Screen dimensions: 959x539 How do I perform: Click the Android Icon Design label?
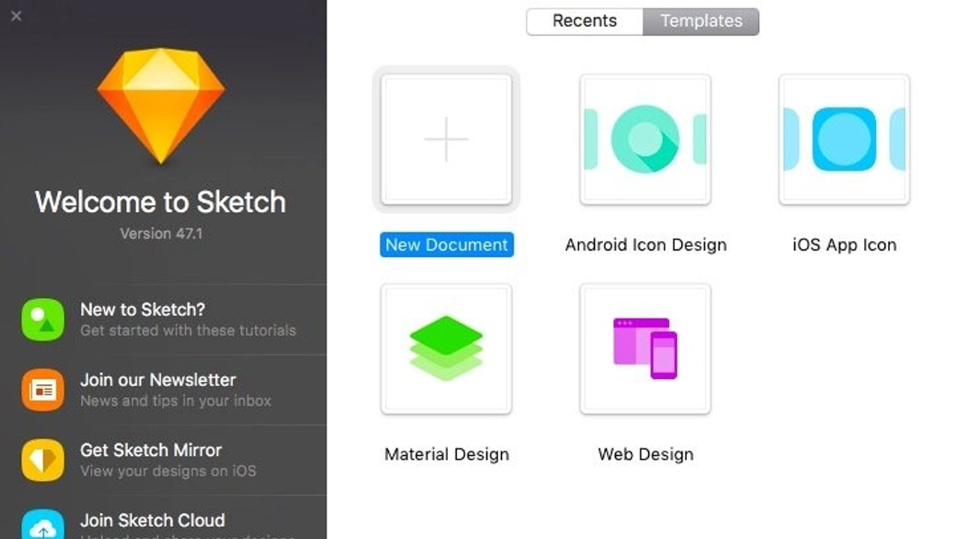[646, 245]
